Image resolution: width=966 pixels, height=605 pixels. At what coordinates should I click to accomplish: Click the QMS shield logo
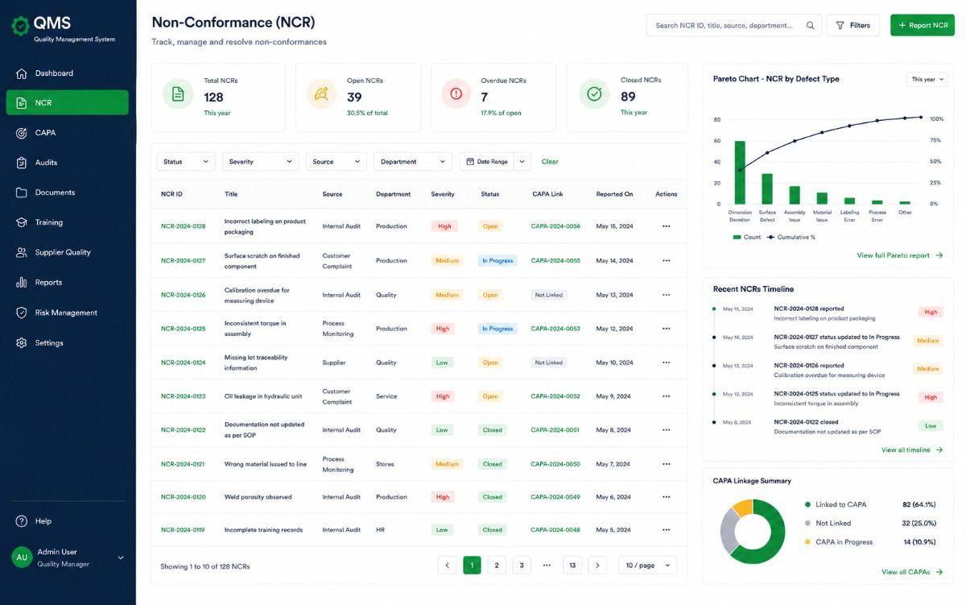coord(20,26)
